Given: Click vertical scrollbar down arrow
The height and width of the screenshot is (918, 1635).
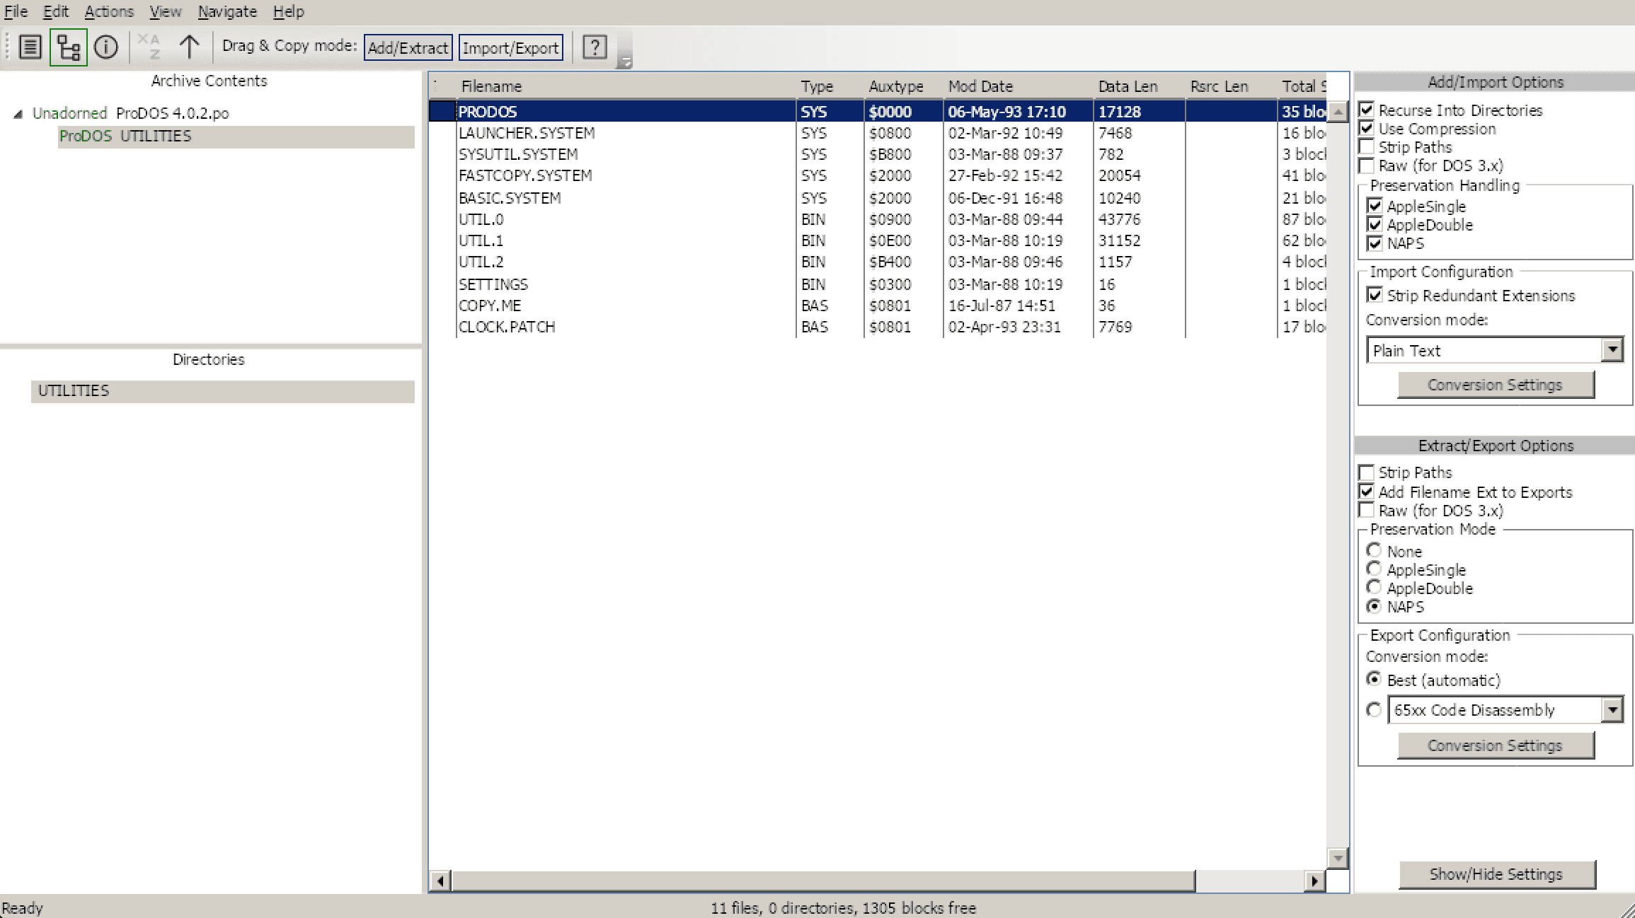Looking at the screenshot, I should point(1338,858).
